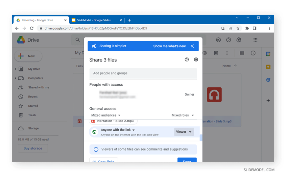The height and width of the screenshot is (177, 286).
Task: Click the preview eye icon
Action: pyautogui.click(x=205, y=53)
